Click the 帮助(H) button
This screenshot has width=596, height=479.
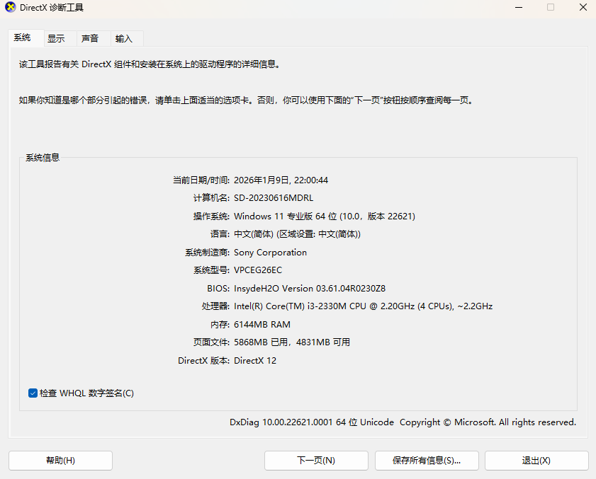pos(60,461)
